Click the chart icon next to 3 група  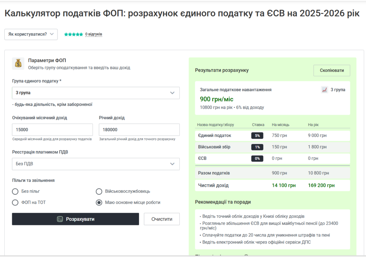click(325, 90)
